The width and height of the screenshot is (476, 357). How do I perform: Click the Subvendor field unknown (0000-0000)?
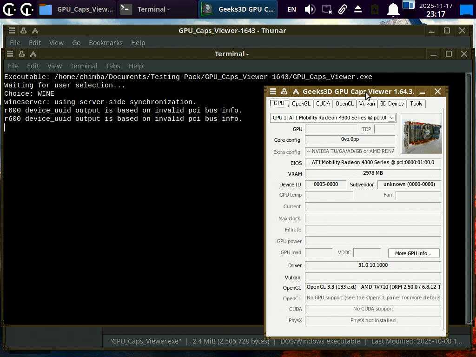(409, 185)
